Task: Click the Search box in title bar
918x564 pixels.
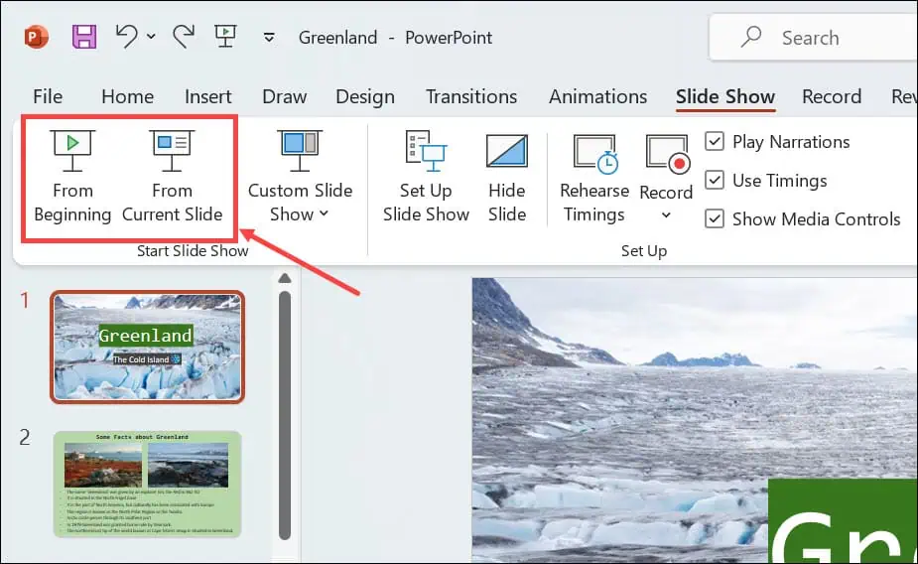Action: [x=813, y=38]
